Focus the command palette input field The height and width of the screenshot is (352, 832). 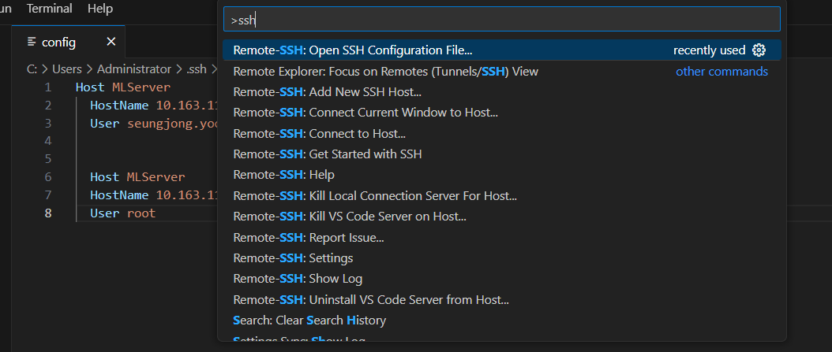(x=501, y=19)
